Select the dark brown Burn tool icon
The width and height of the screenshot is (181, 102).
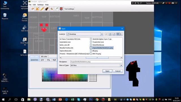click(47, 9)
